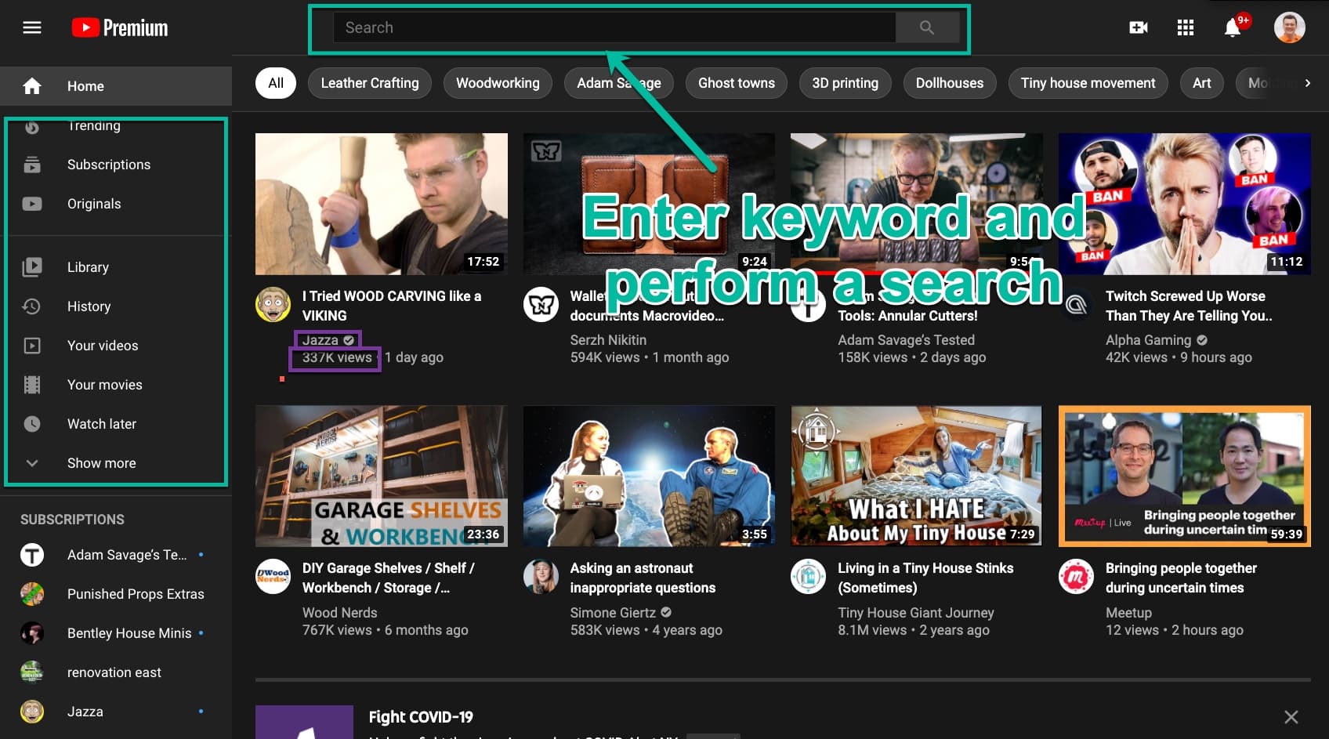Open the YouTube apps grid icon
This screenshot has width=1329, height=739.
[x=1185, y=27]
